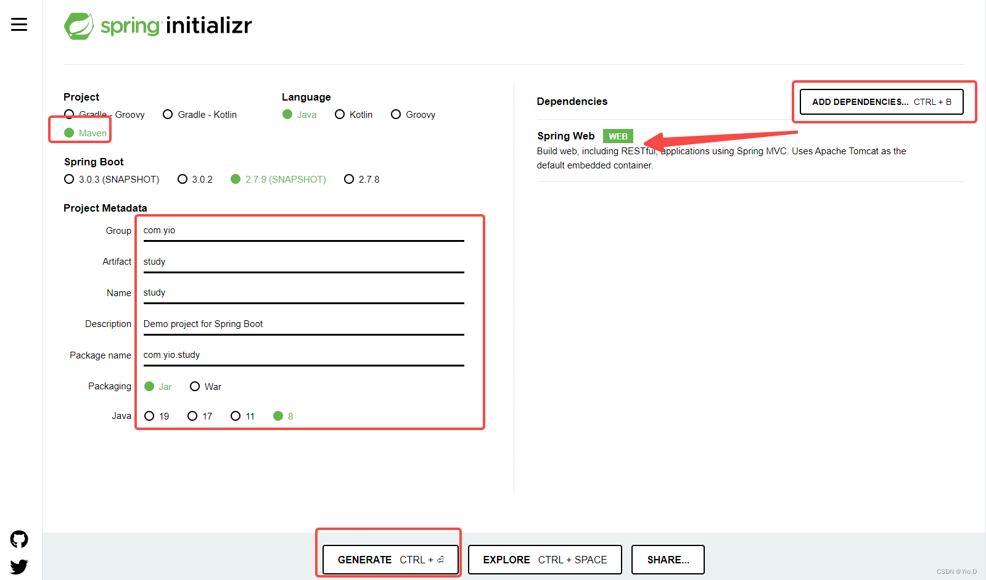Click the Spring Web dependency description text

coord(721,159)
